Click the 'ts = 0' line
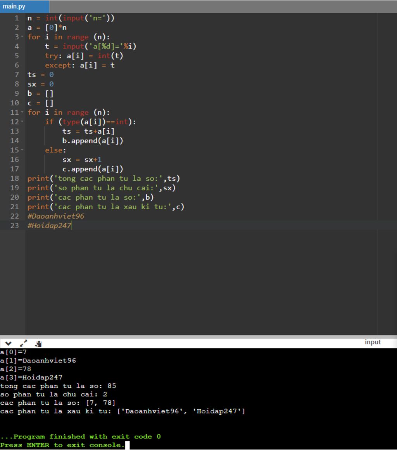The width and height of the screenshot is (397, 450). tap(40, 75)
